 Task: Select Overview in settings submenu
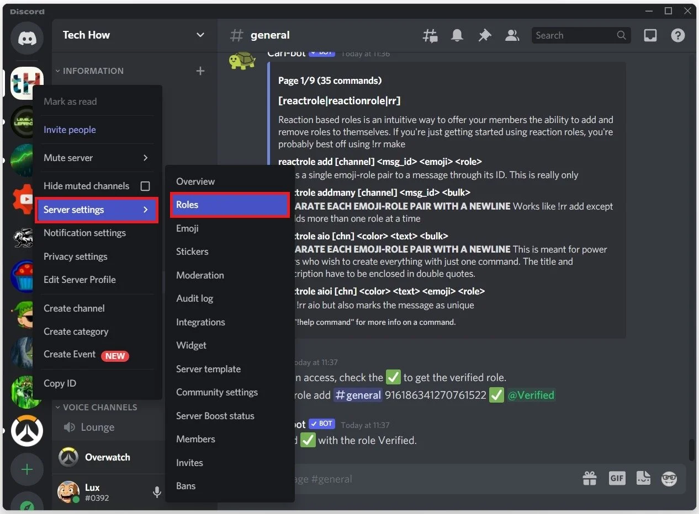coord(230,181)
